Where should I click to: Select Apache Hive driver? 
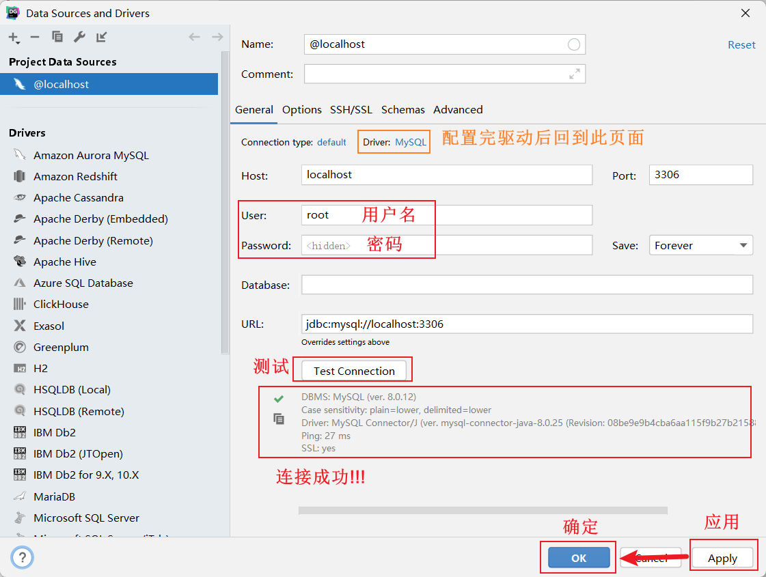tap(64, 262)
